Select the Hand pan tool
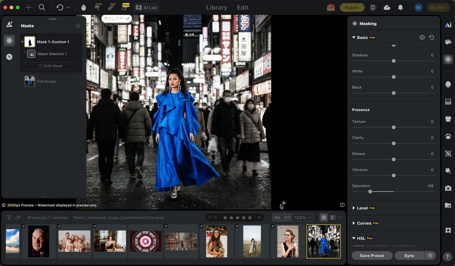The image size is (455, 266). pos(83,7)
